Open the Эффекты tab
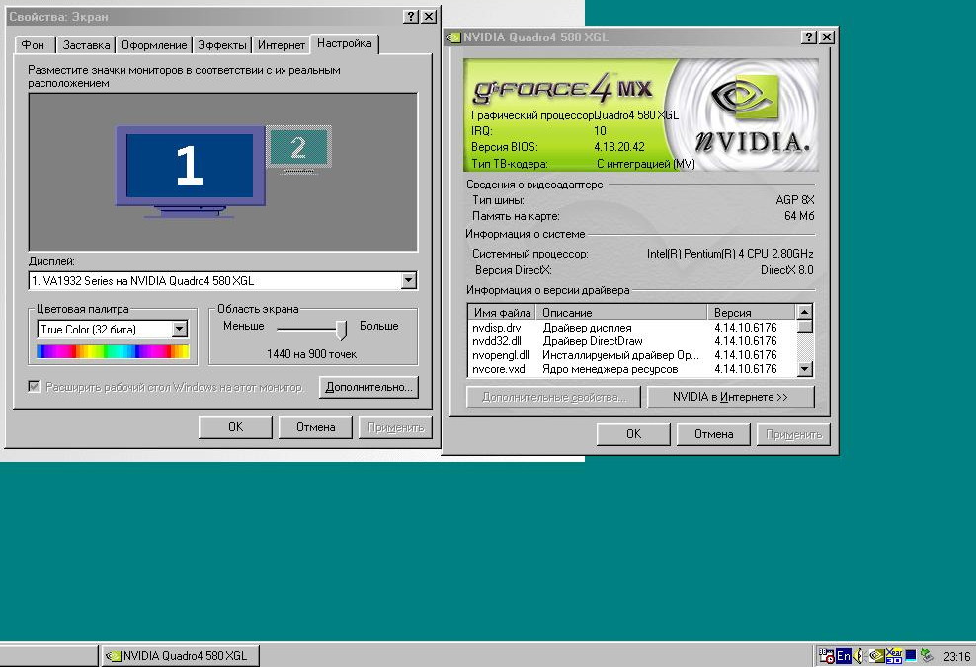This screenshot has width=976, height=667. [222, 45]
